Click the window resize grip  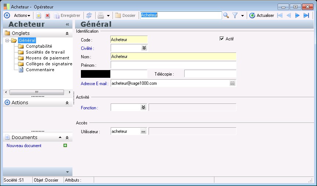pos(311,180)
